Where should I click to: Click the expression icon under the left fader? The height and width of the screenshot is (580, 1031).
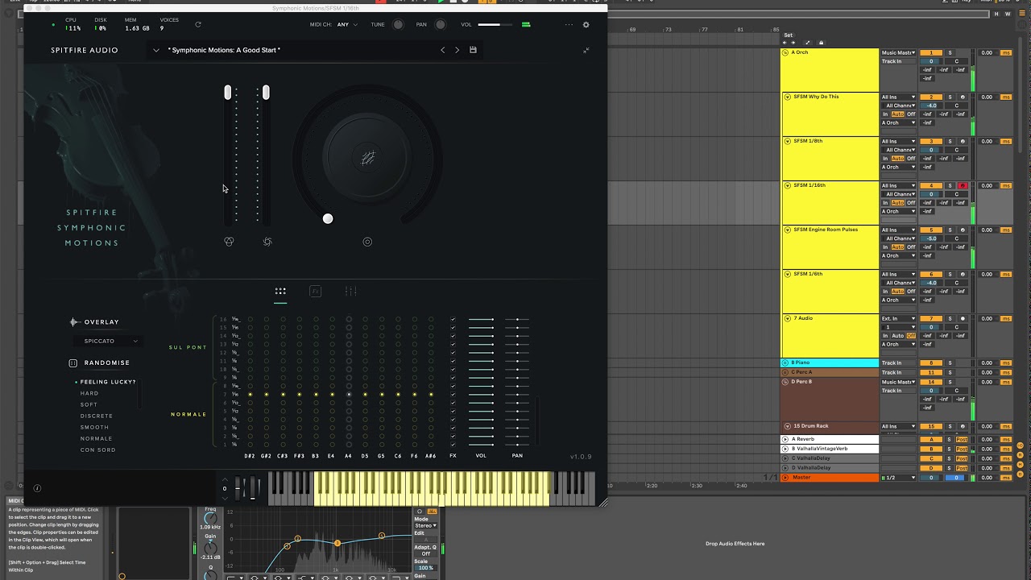[229, 242]
